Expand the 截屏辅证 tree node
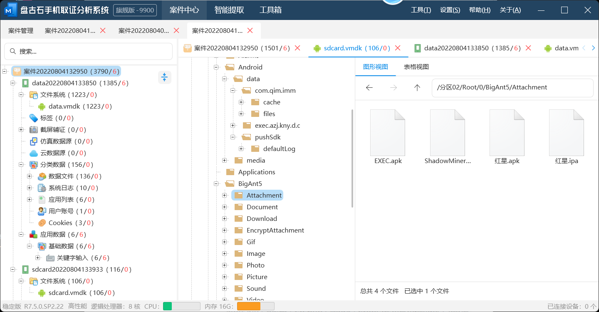The image size is (599, 312). pyautogui.click(x=21, y=130)
